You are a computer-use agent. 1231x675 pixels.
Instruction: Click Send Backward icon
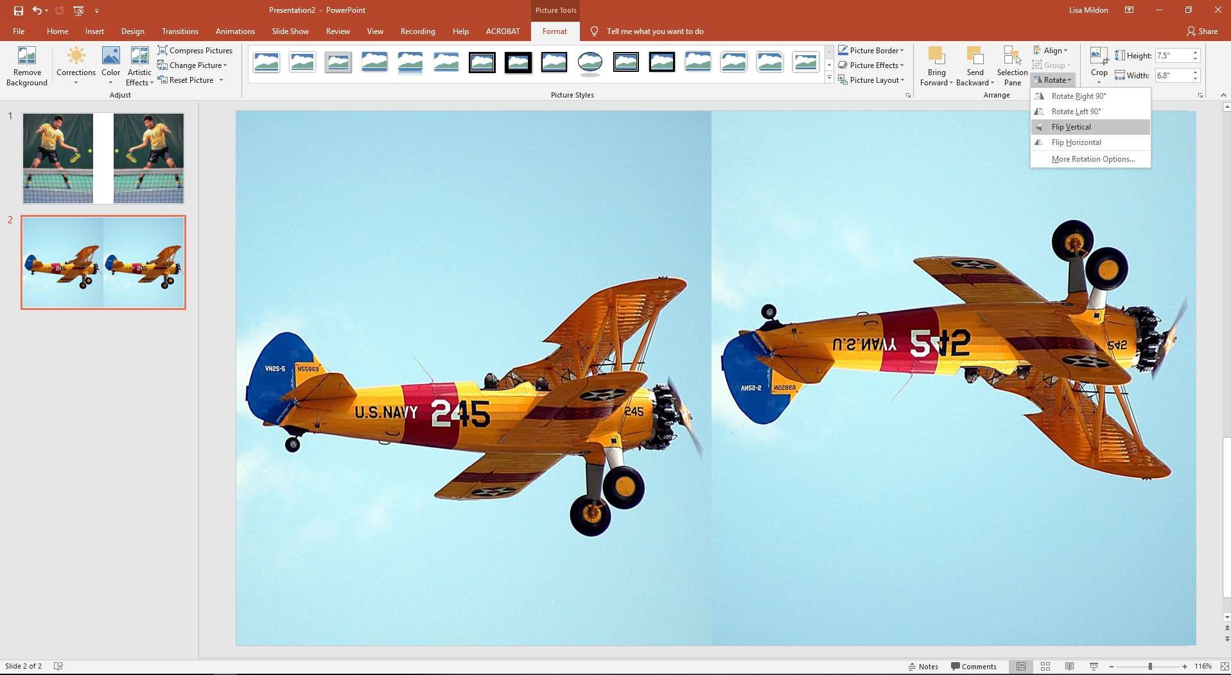click(975, 56)
